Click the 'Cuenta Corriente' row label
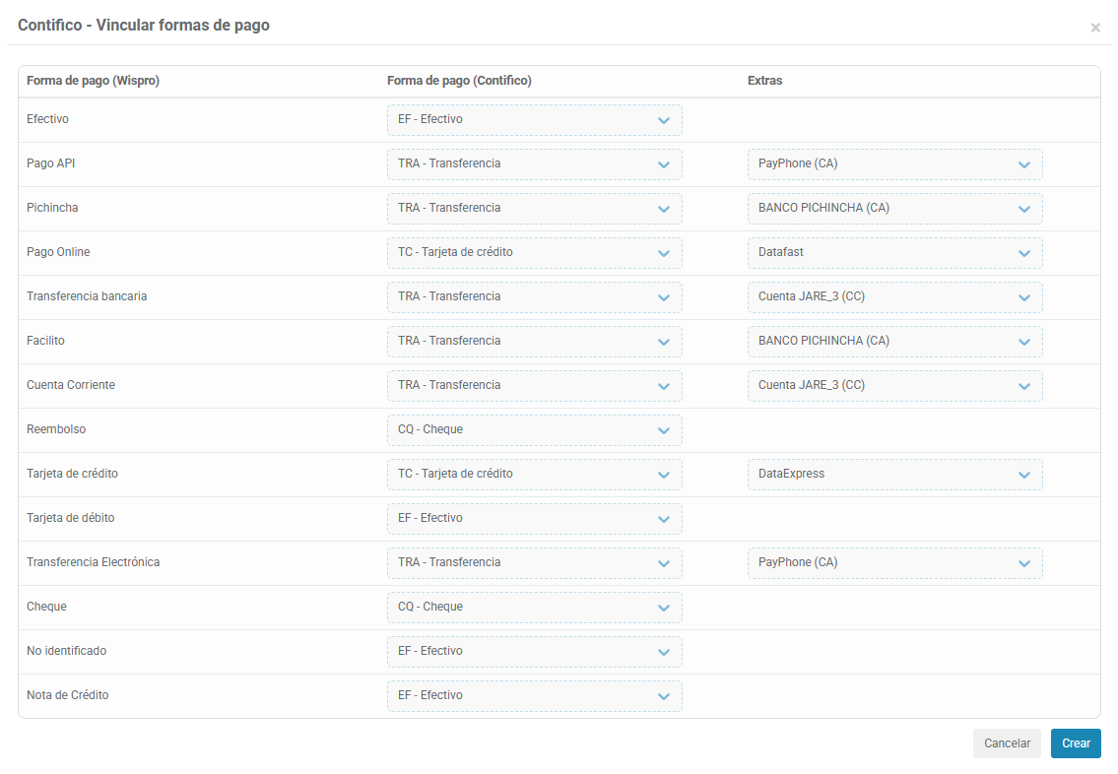Viewport: 1118px width, 774px height. (71, 385)
